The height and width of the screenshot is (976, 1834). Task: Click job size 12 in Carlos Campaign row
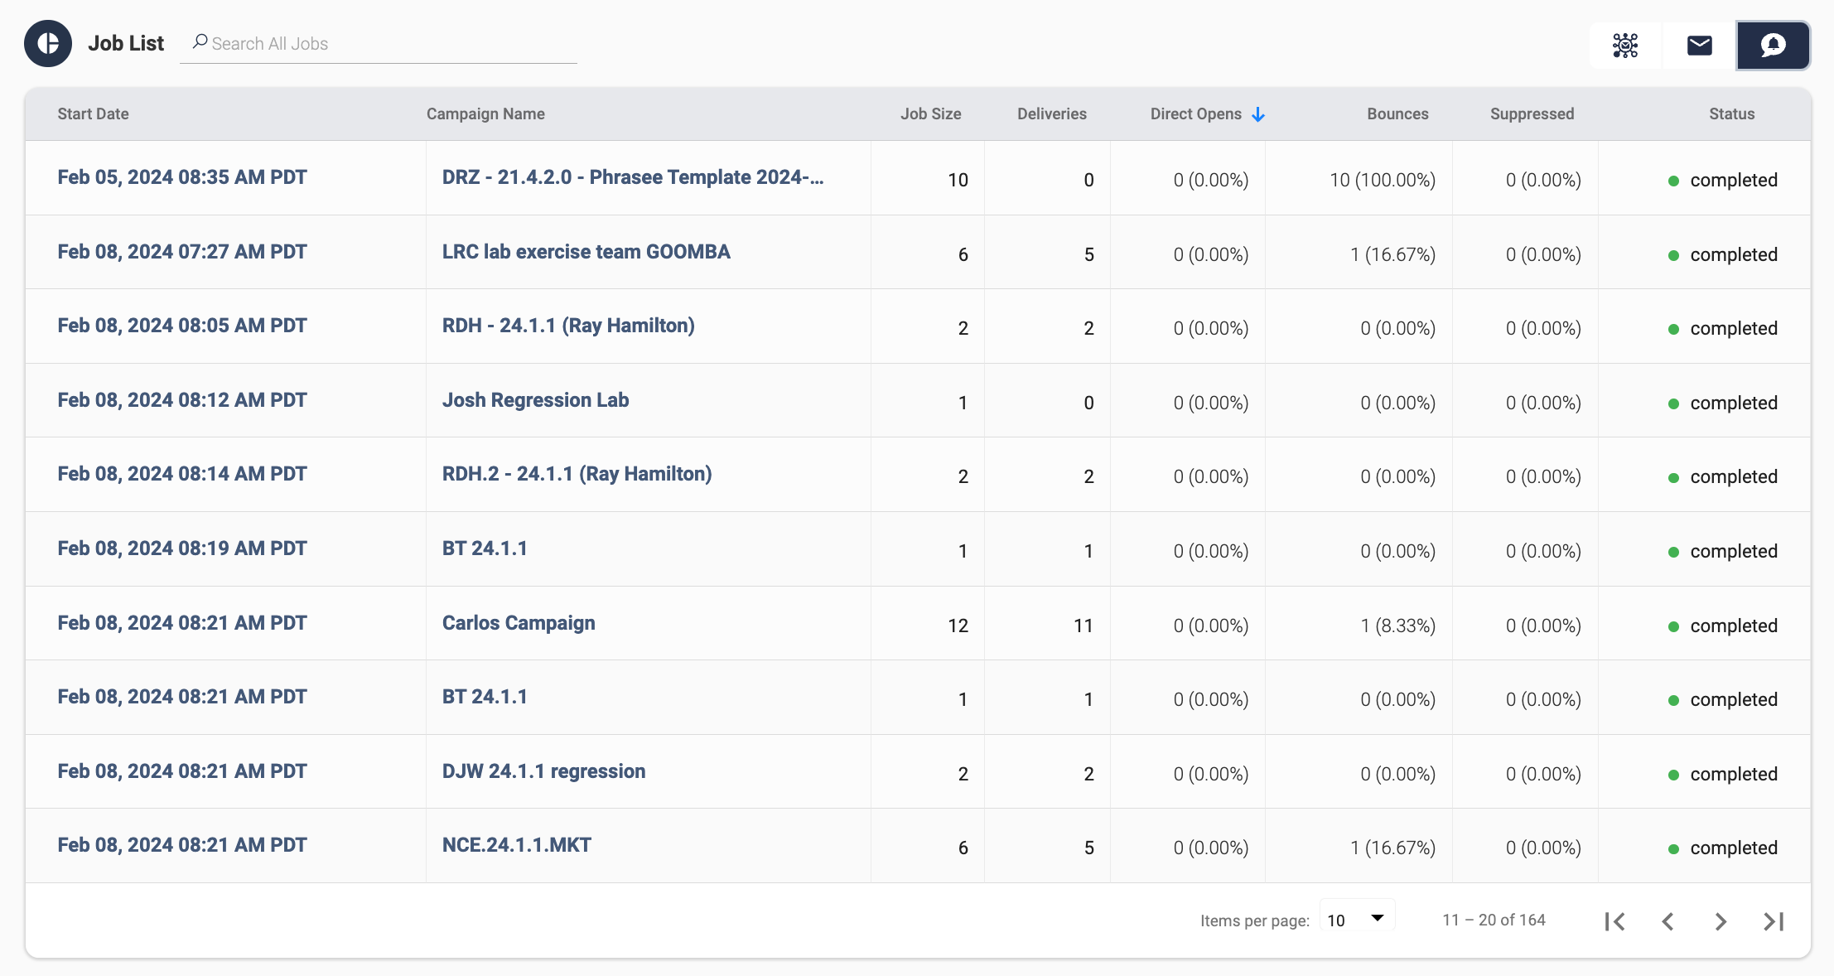click(958, 626)
